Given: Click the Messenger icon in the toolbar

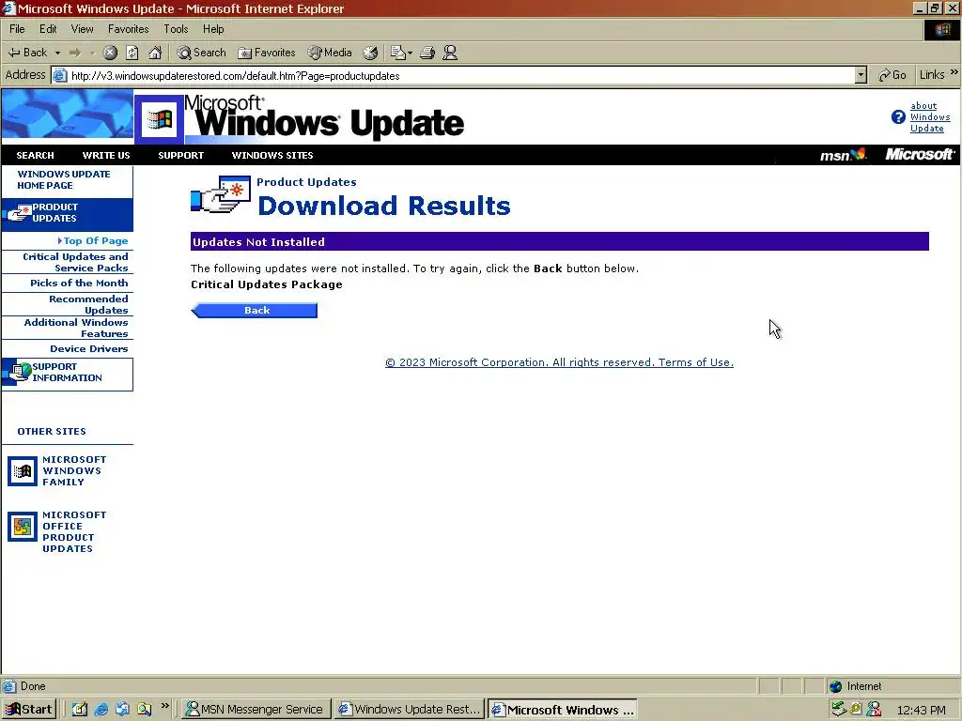Looking at the screenshot, I should (x=450, y=53).
